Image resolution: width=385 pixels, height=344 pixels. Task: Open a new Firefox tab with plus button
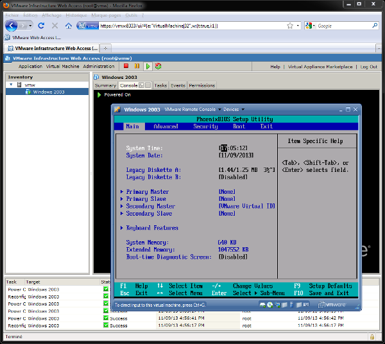coord(105,48)
